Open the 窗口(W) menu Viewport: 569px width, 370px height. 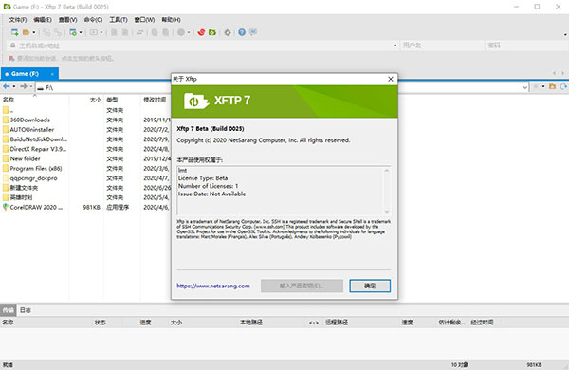(144, 20)
